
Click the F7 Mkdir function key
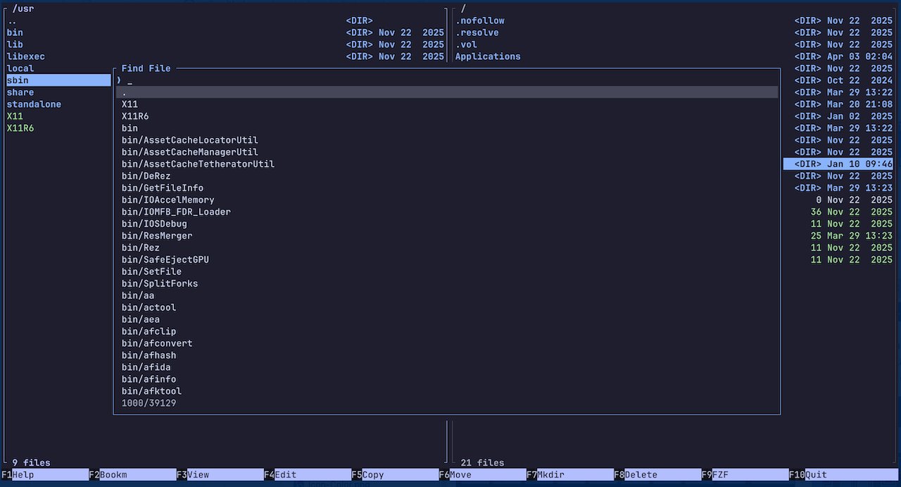pyautogui.click(x=570, y=474)
